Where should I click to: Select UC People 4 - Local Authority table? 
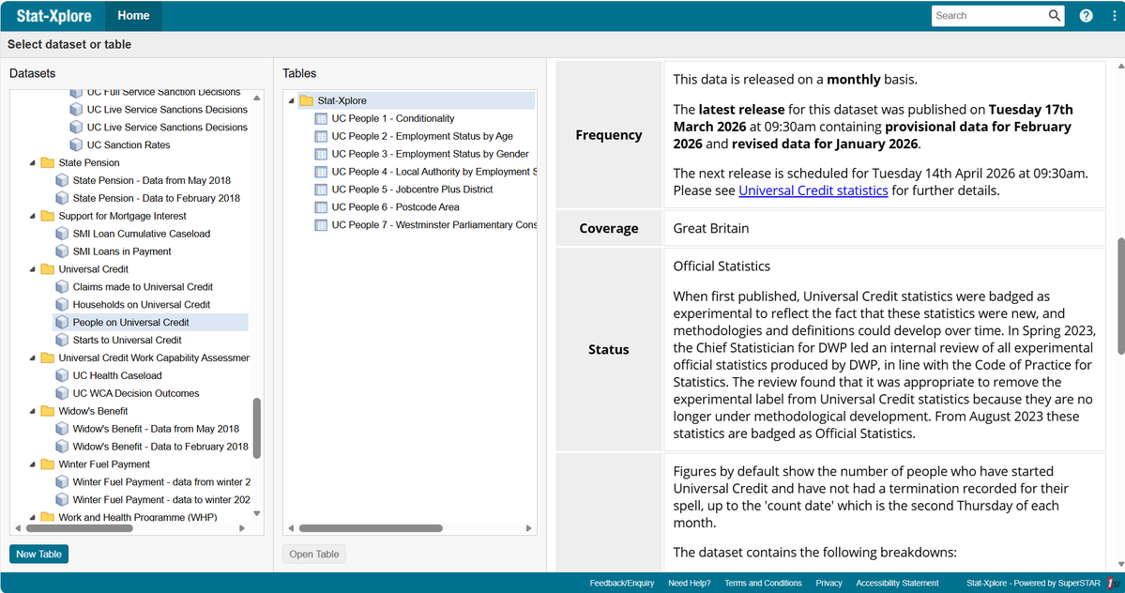click(x=434, y=172)
